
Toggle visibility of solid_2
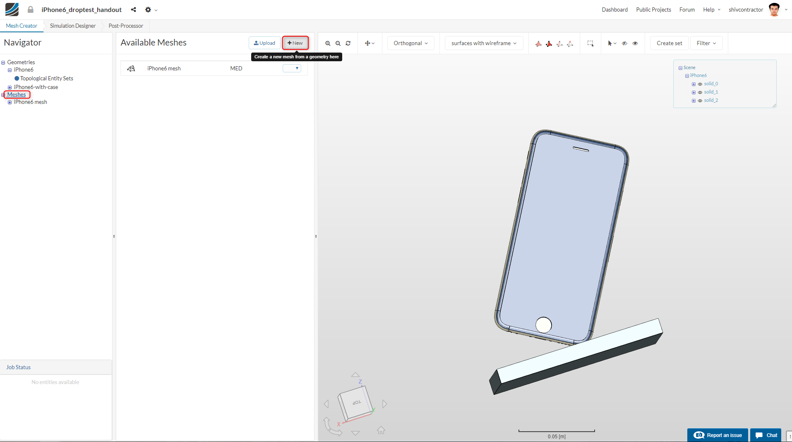coord(700,101)
